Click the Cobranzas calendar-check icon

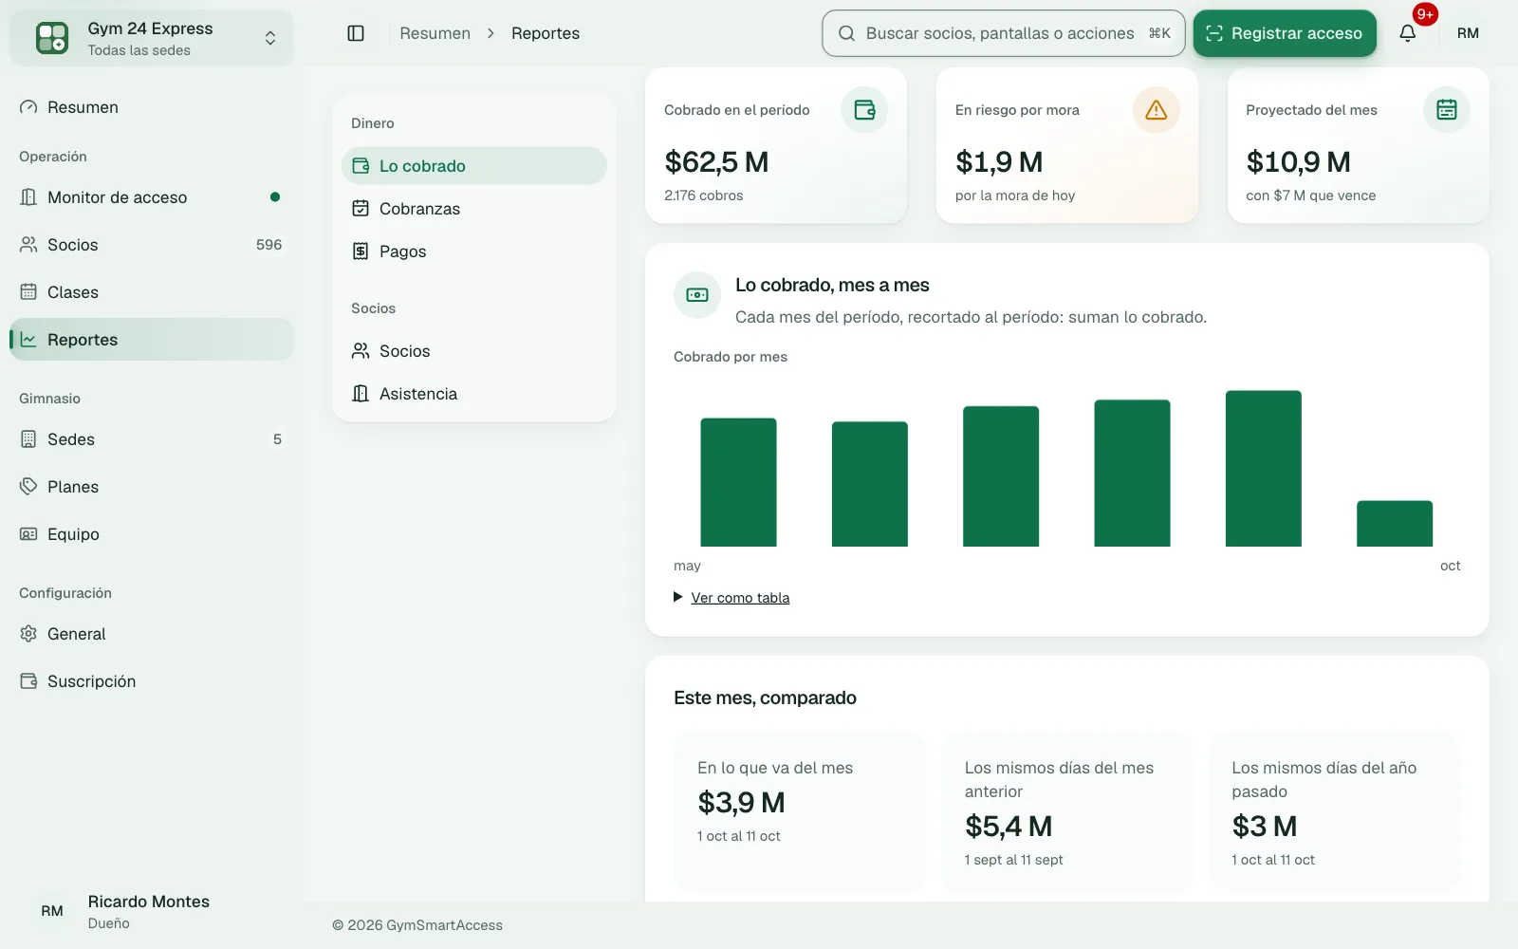pyautogui.click(x=361, y=209)
